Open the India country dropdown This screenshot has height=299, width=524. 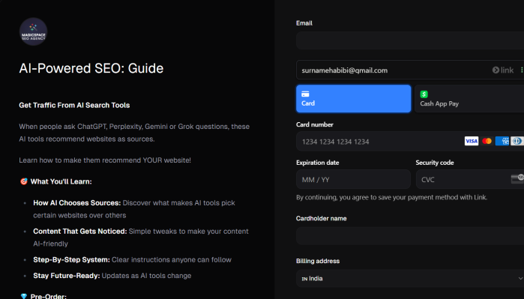click(x=410, y=278)
